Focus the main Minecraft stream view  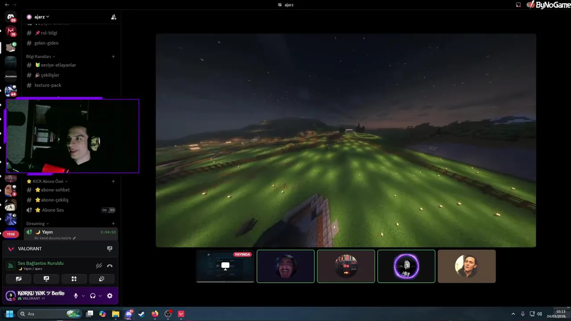pos(346,140)
